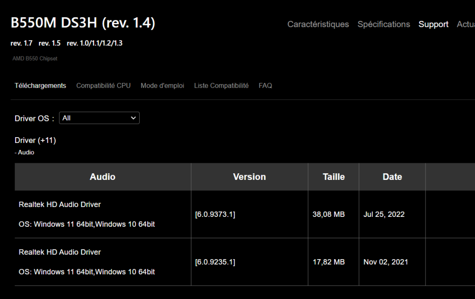The width and height of the screenshot is (475, 299).
Task: Open the FAQ tab
Action: pos(265,86)
